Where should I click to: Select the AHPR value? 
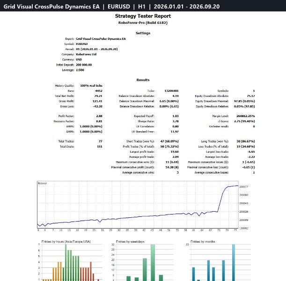point(91,126)
